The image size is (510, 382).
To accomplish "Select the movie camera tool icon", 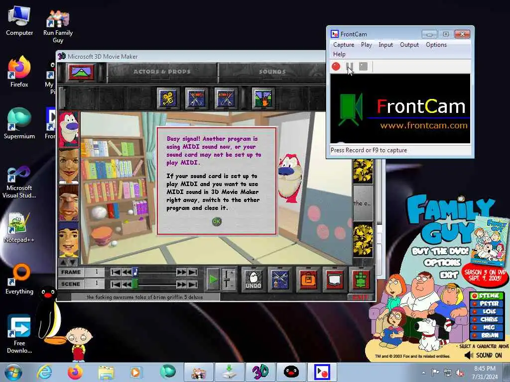I will pyautogui.click(x=168, y=98).
